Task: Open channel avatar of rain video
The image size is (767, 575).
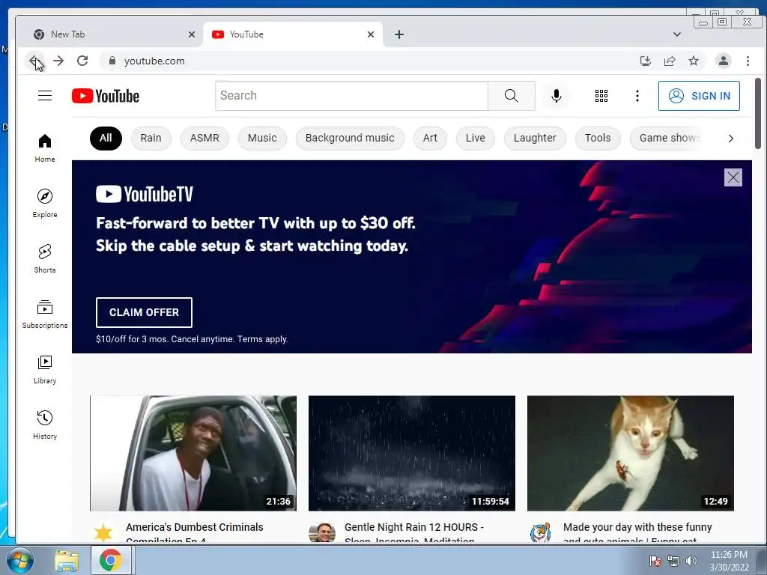Action: click(x=322, y=532)
